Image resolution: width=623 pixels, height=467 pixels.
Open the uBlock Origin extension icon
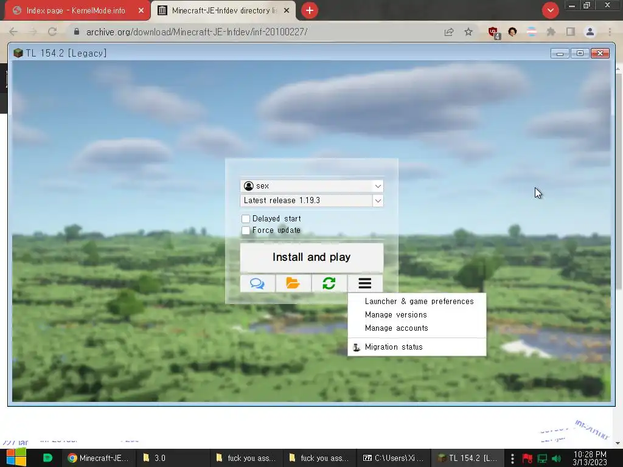coord(494,33)
